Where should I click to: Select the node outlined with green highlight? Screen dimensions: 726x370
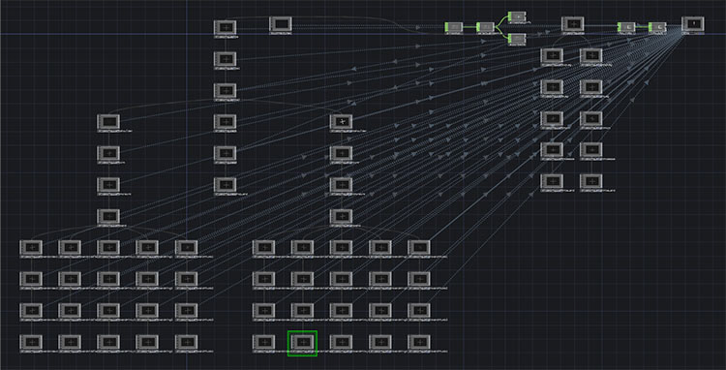(x=302, y=342)
